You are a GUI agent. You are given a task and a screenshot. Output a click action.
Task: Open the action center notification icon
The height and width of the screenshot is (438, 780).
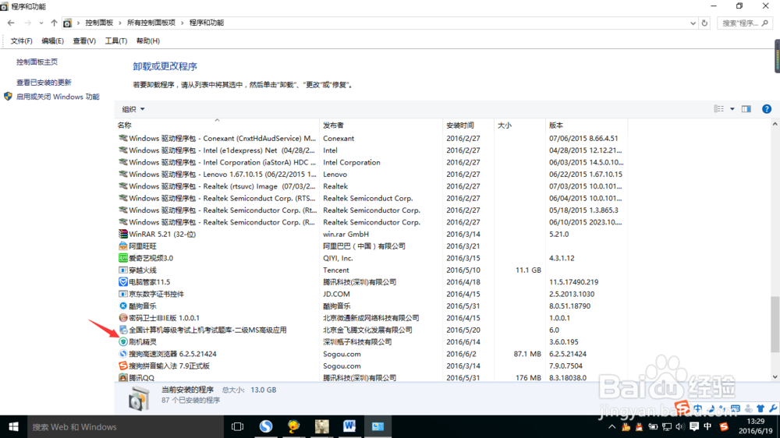click(694, 426)
